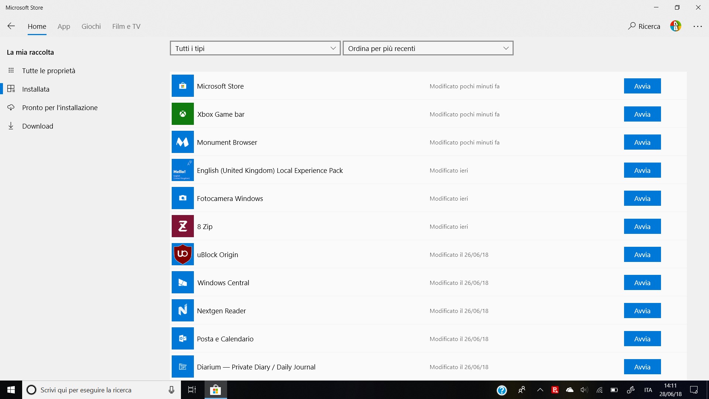709x399 pixels.
Task: Launch Posta e Calendario with Avvia
Action: (x=642, y=338)
